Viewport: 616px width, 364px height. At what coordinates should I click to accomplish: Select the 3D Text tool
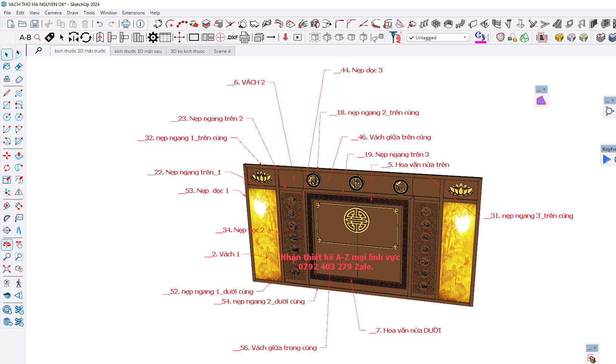coord(19,230)
